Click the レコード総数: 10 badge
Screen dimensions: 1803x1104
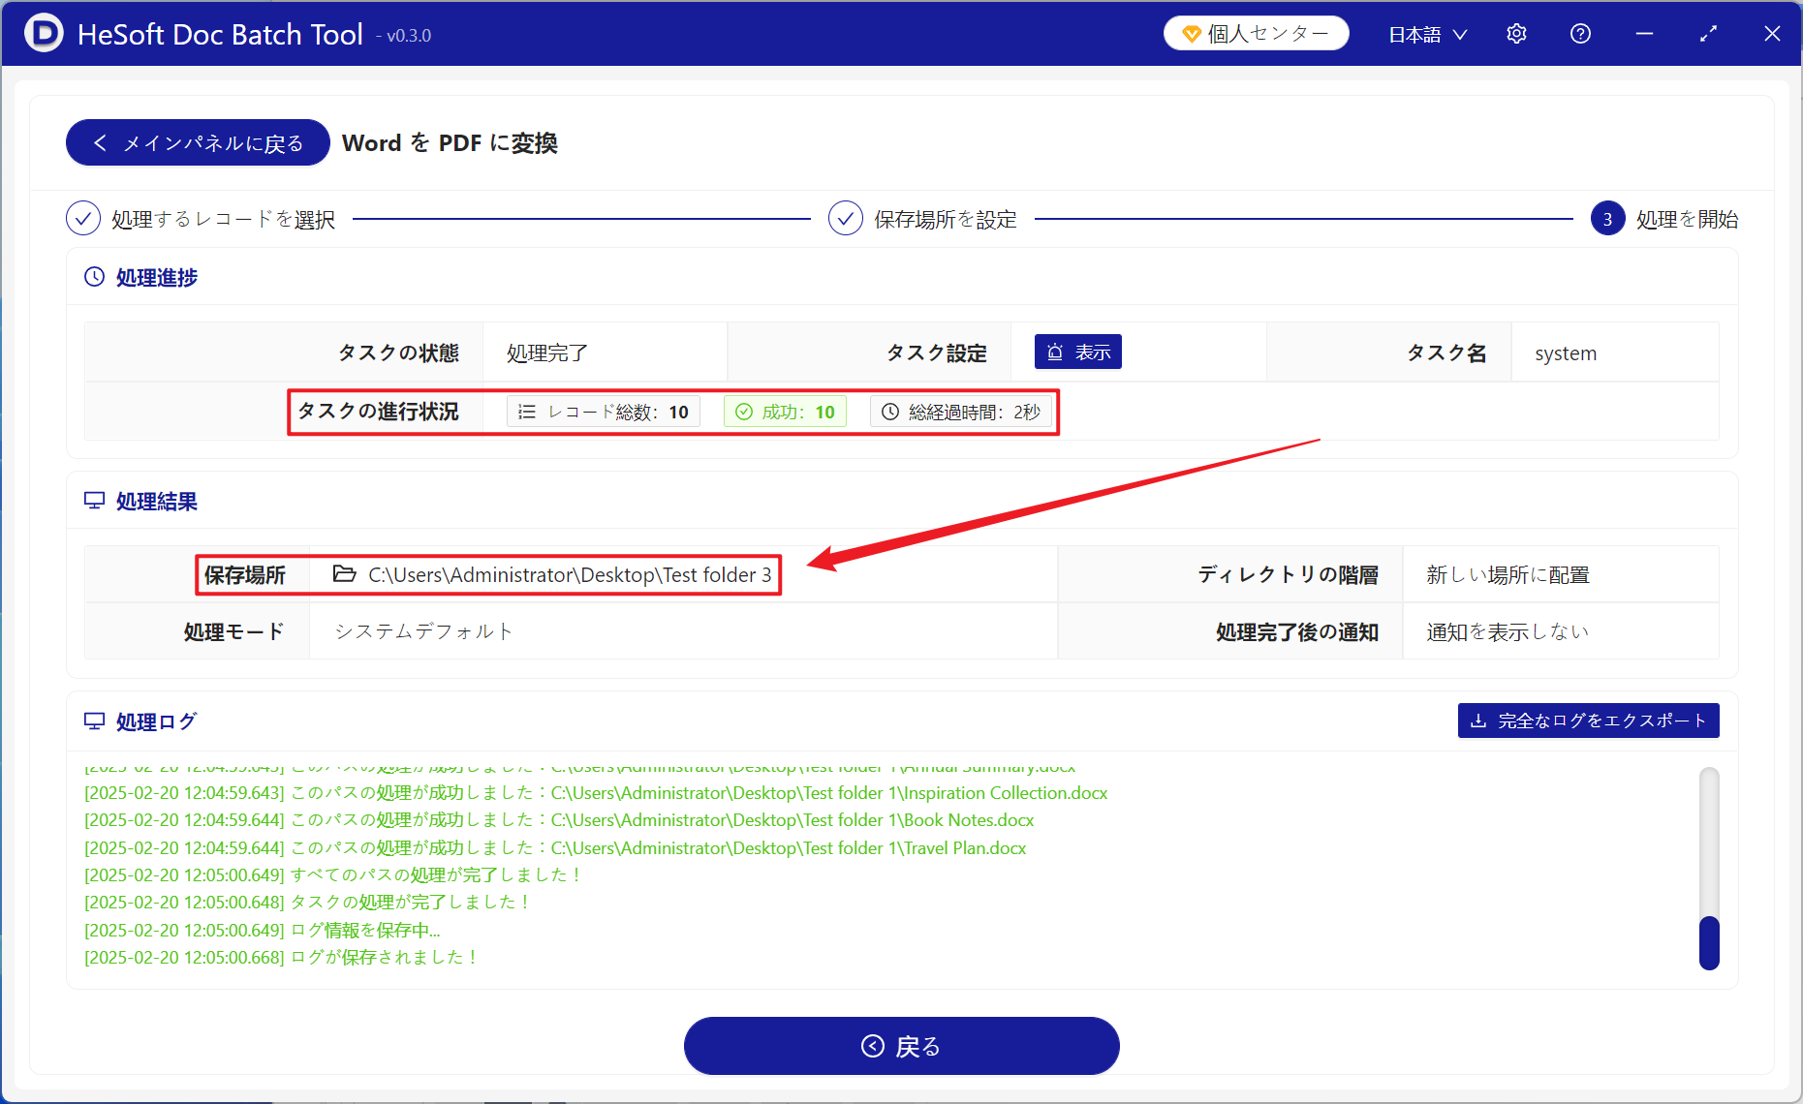pyautogui.click(x=603, y=412)
